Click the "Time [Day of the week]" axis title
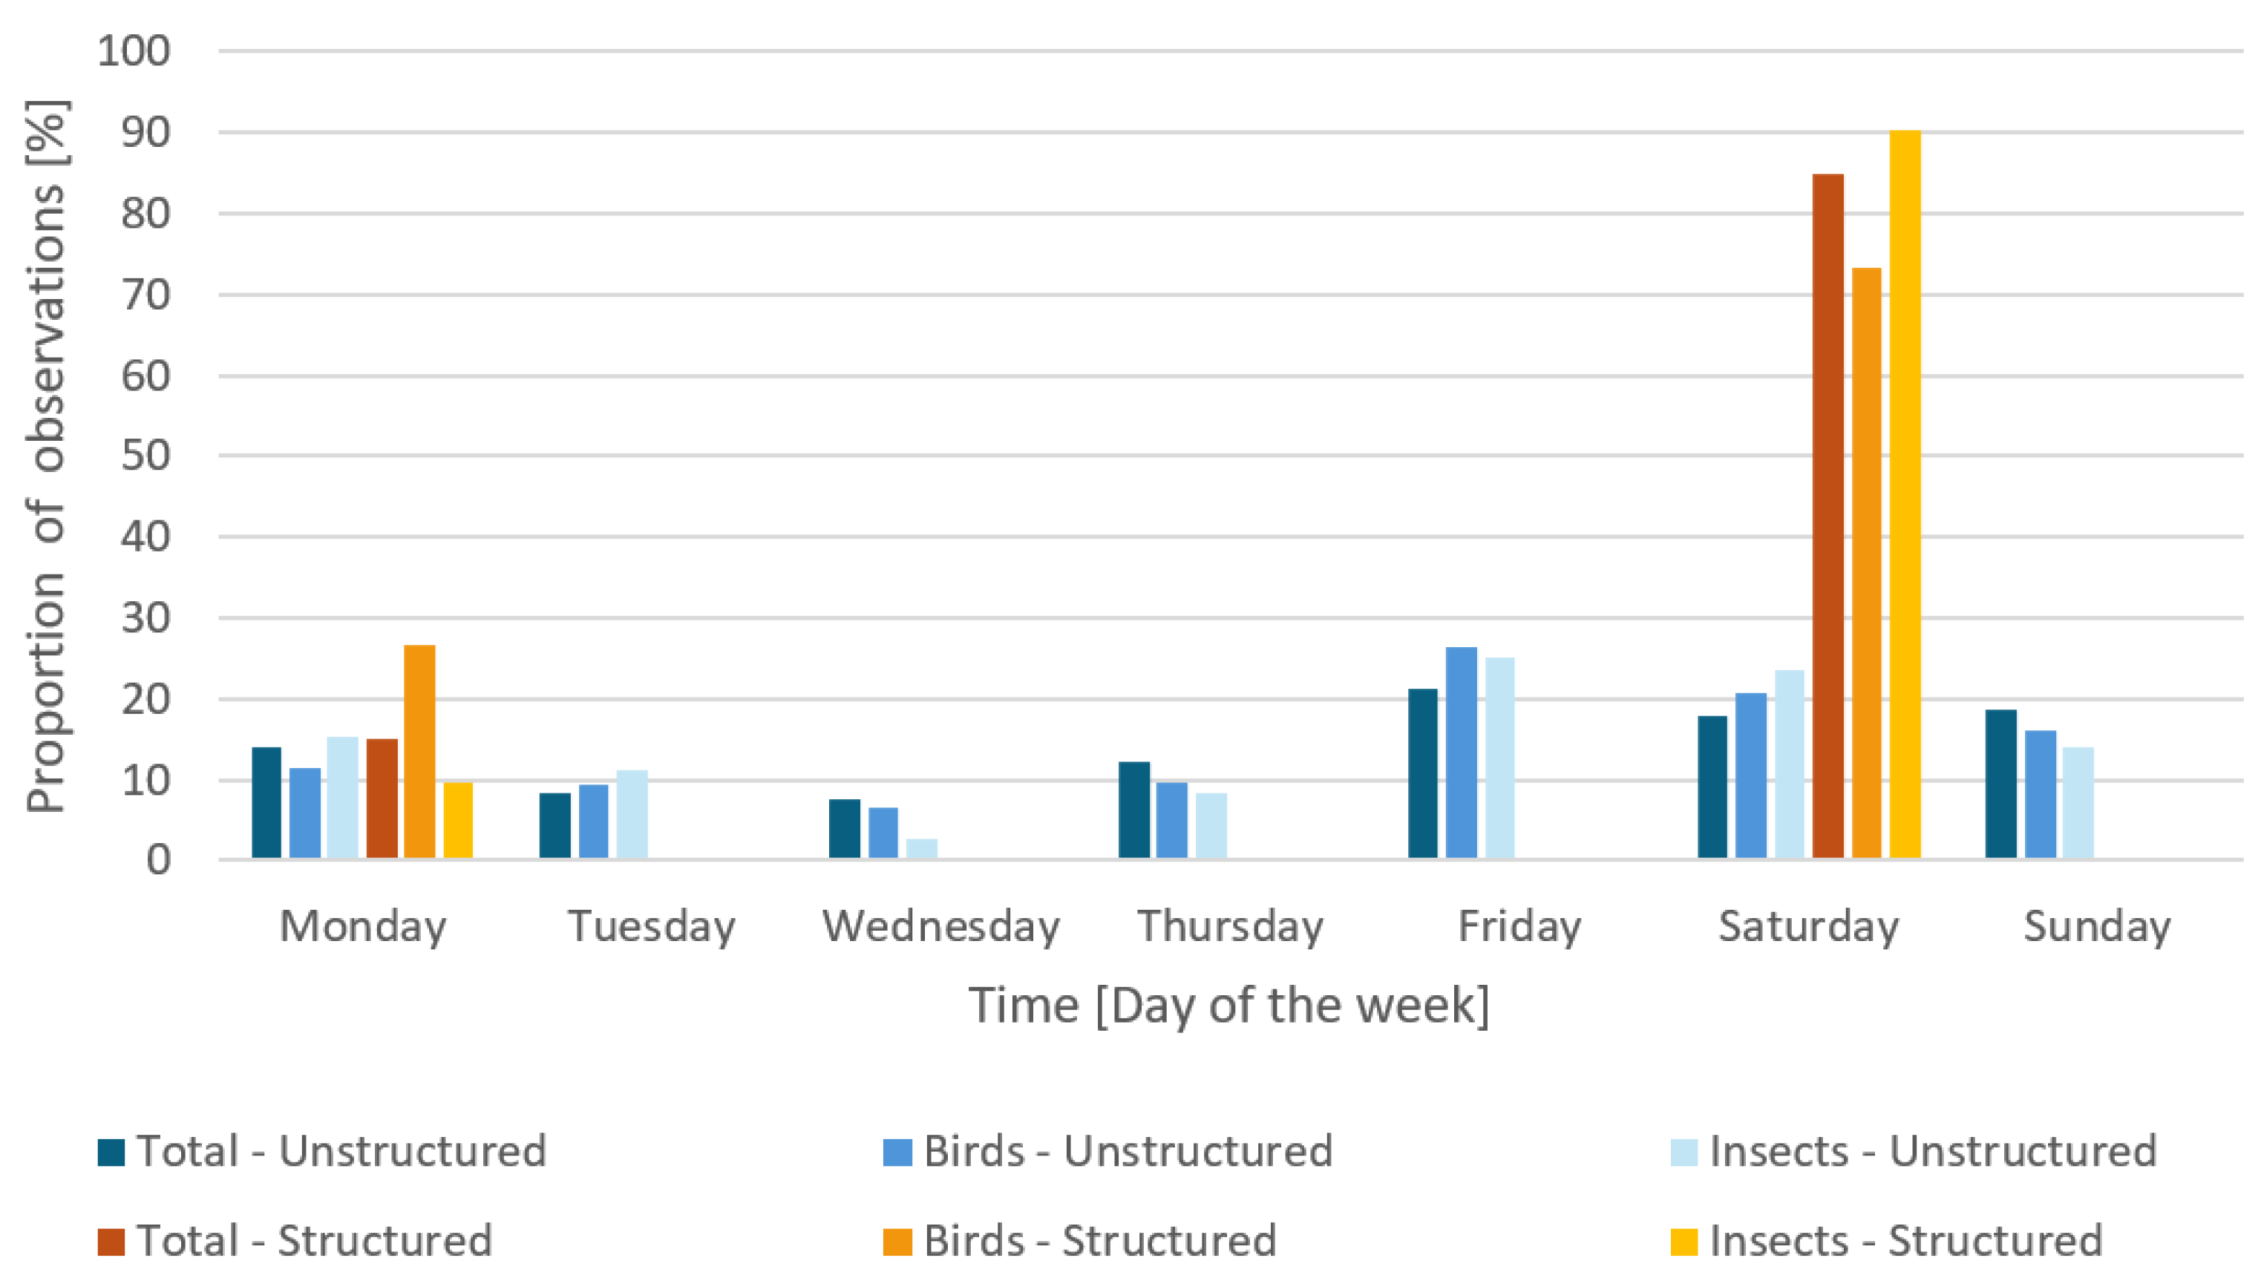Image resolution: width=2261 pixels, height=1278 pixels. [1228, 1006]
